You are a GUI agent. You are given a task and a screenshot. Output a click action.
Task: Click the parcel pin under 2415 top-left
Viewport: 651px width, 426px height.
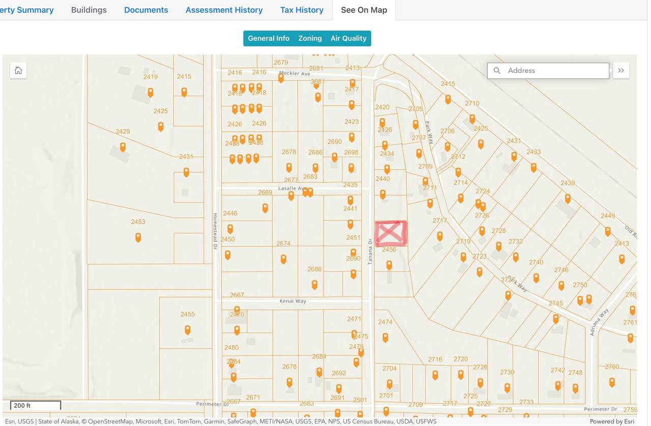184,92
